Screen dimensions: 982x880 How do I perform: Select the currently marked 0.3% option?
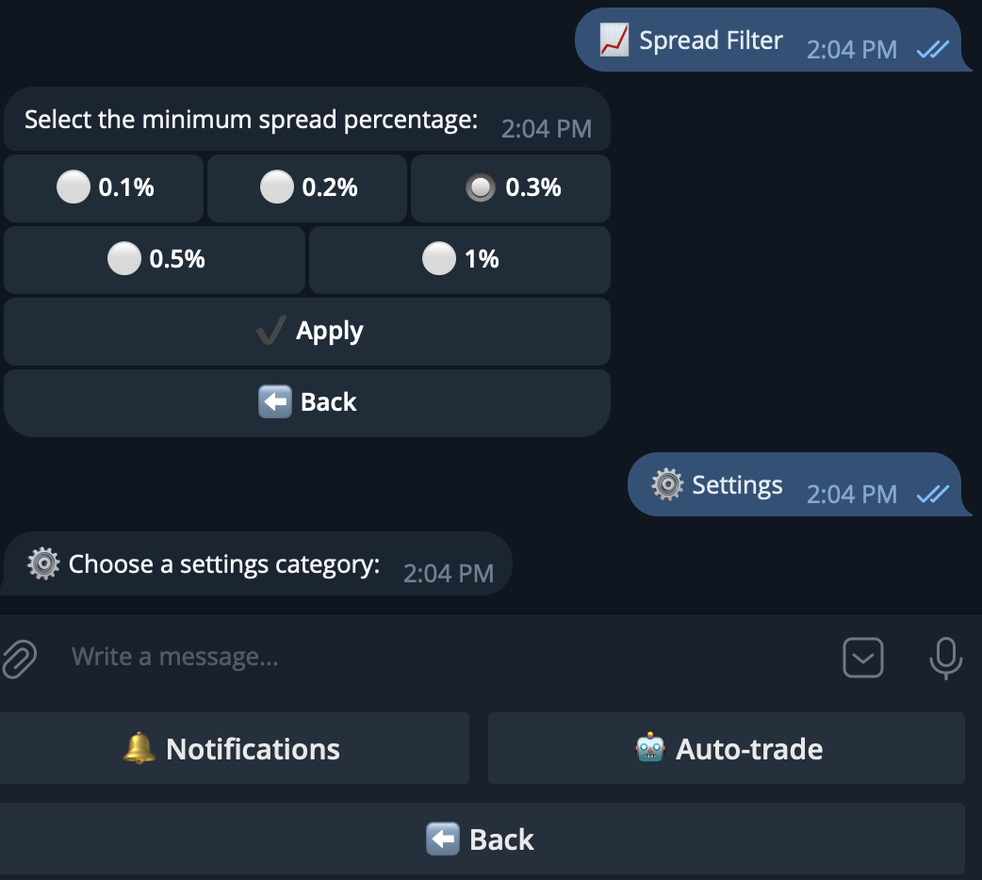pyautogui.click(x=510, y=187)
